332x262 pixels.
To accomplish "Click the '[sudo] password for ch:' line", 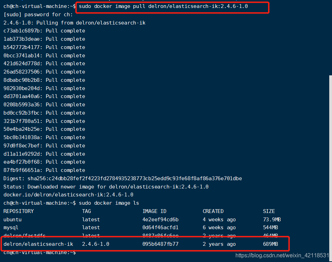I will click(x=38, y=14).
